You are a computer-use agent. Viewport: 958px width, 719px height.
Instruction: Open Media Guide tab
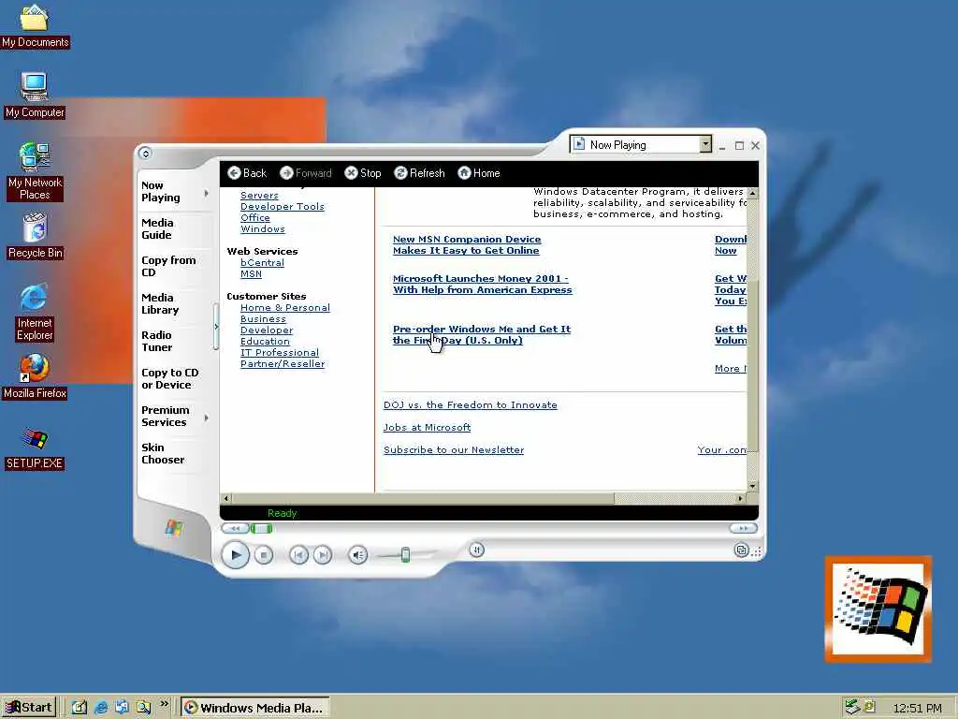coord(157,228)
